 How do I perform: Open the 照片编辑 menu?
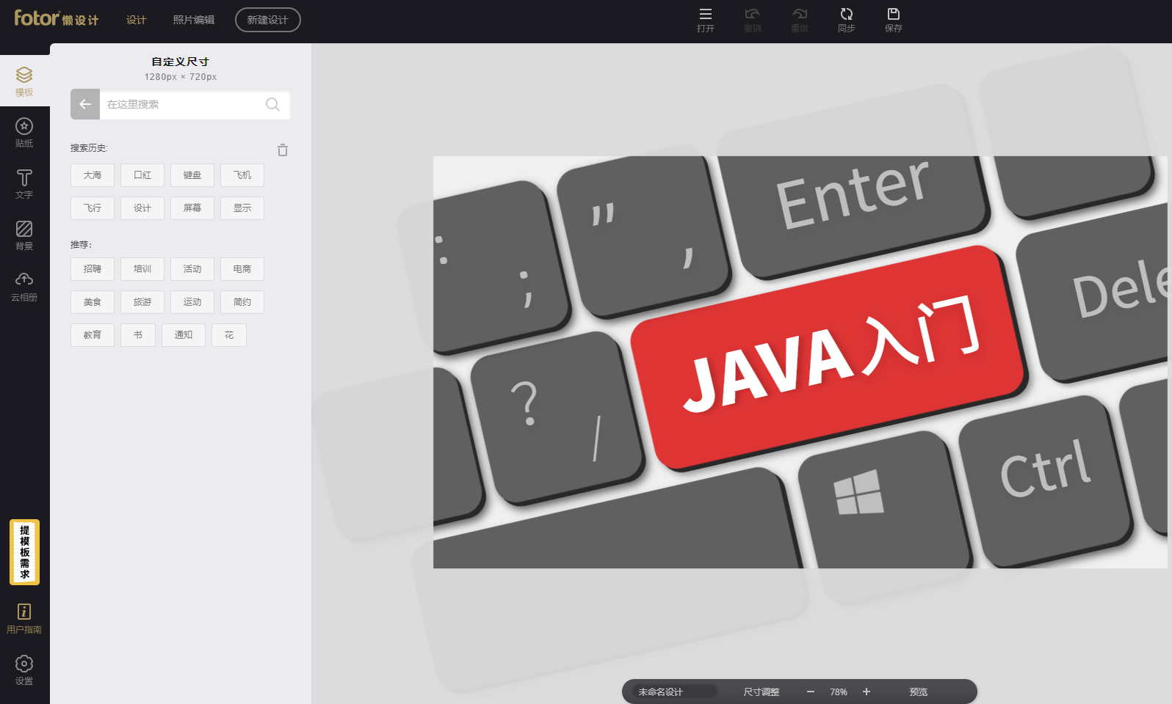coord(194,20)
